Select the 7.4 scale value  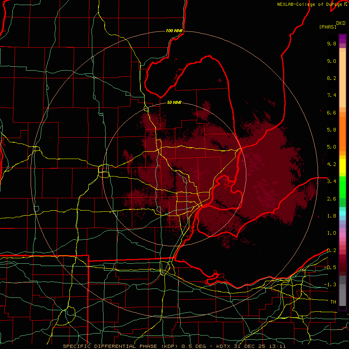[x=332, y=95]
